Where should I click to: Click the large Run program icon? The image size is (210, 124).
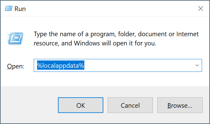coord(15,38)
